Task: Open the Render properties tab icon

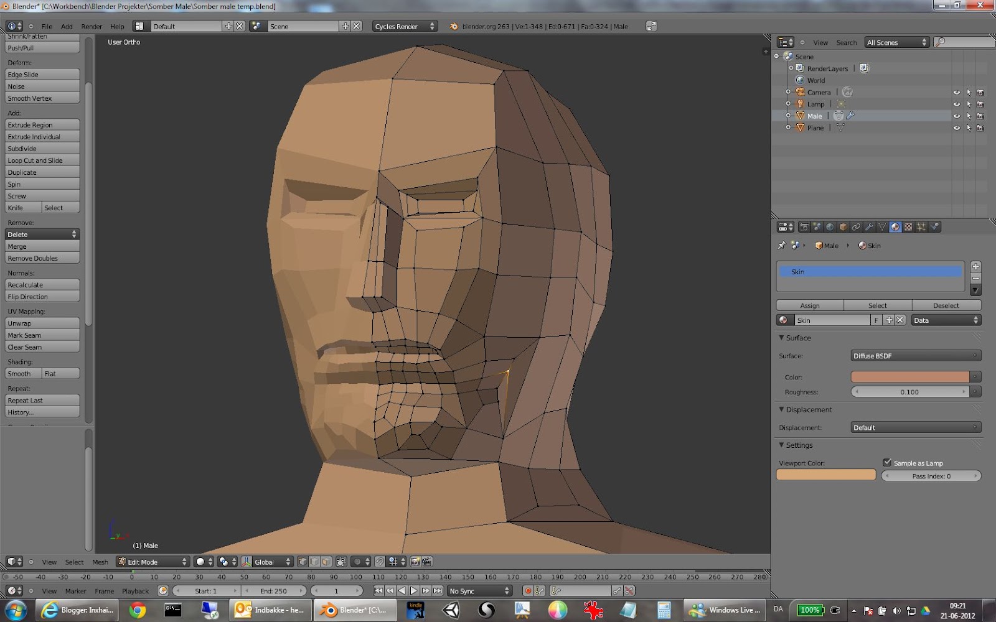Action: click(804, 227)
